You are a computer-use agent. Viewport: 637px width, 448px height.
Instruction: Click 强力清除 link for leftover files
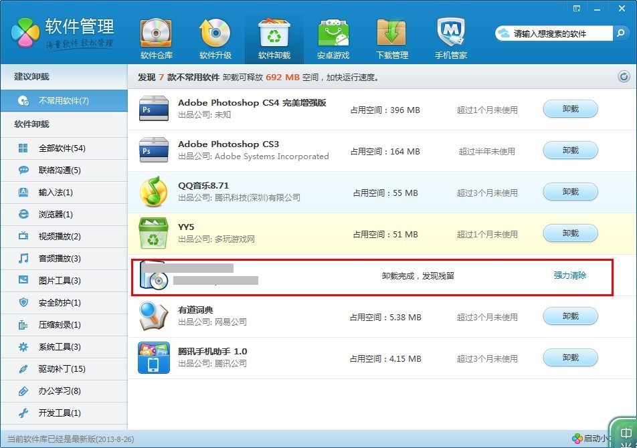[x=570, y=275]
